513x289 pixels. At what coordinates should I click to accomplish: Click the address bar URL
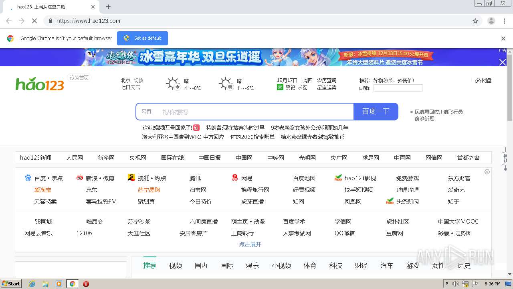pyautogui.click(x=88, y=21)
